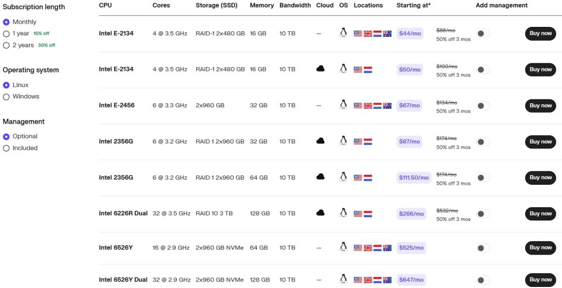The image size is (562, 288).
Task: Select Windows as the operating system
Action: (x=6, y=97)
